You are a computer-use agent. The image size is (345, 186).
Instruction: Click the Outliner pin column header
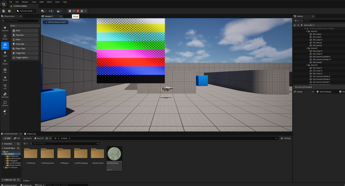tap(302, 25)
